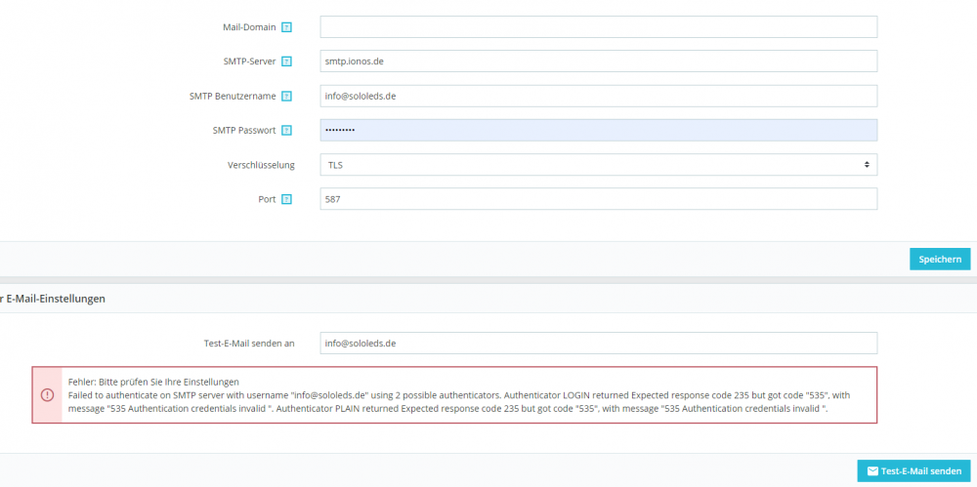977x487 pixels.
Task: Click the SMTP Passwort field
Action: (x=598, y=130)
